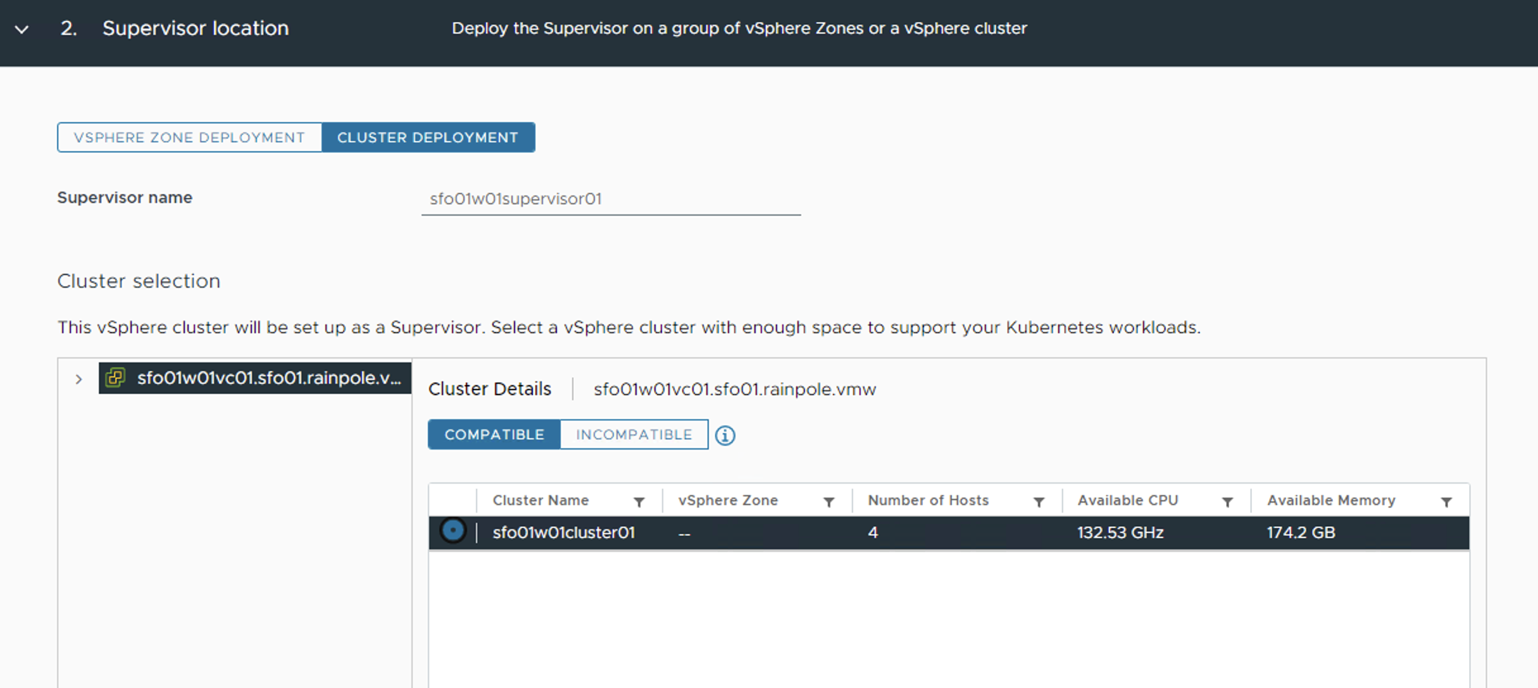Click the Number of Hosts column header
Viewport: 1538px width, 688px height.
[928, 500]
